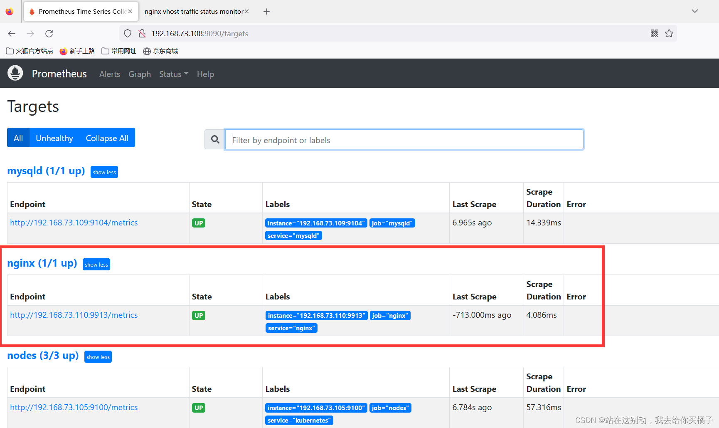Click the mysqld (1/1 up) heading

(x=46, y=171)
